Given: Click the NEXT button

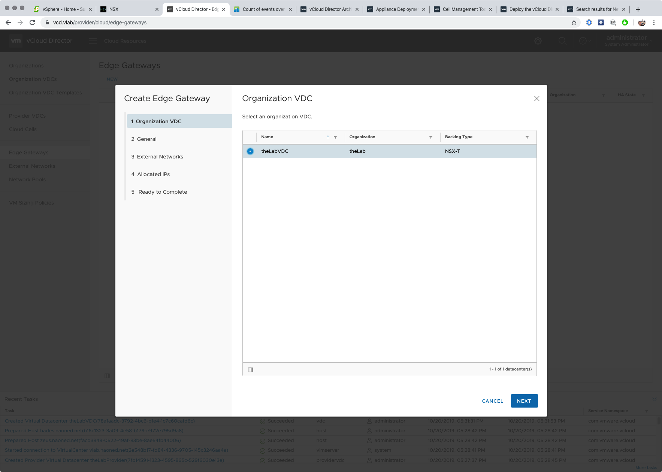Looking at the screenshot, I should 524,401.
